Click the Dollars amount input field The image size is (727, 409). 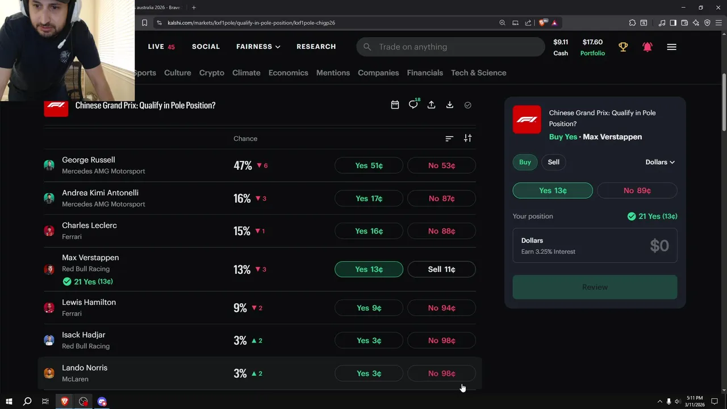tap(595, 245)
